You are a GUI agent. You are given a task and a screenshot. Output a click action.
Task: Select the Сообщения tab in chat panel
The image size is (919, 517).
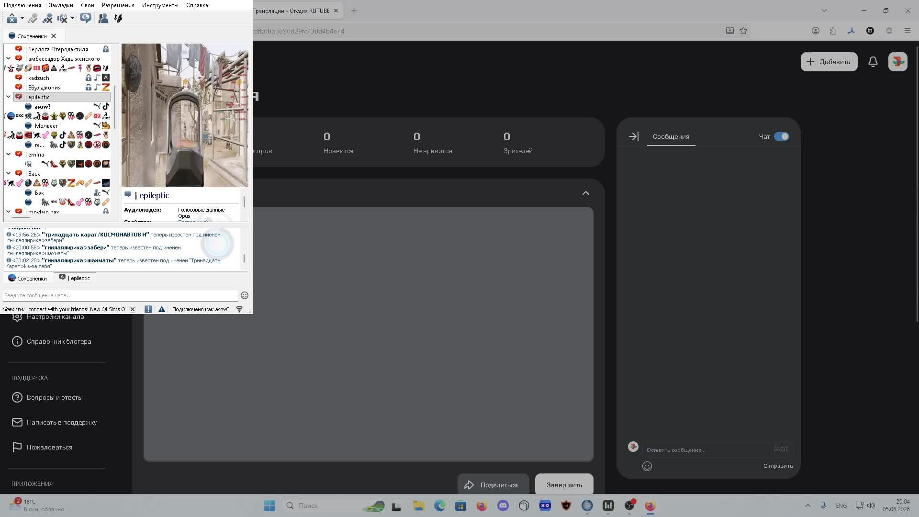click(x=671, y=137)
